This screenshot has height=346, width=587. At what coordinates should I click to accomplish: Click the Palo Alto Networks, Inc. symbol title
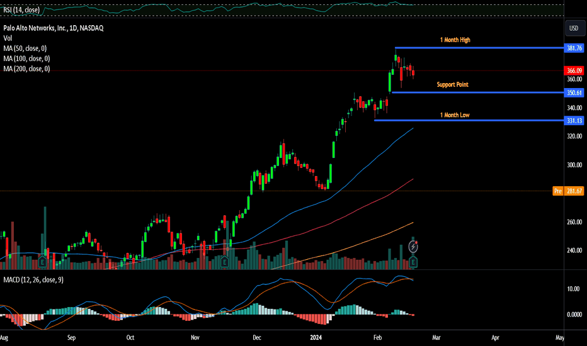(x=54, y=28)
